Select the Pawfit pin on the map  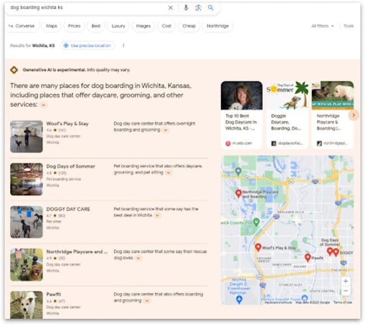pos(307,257)
